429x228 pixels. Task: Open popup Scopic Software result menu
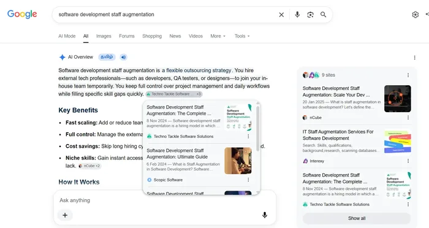click(x=248, y=180)
